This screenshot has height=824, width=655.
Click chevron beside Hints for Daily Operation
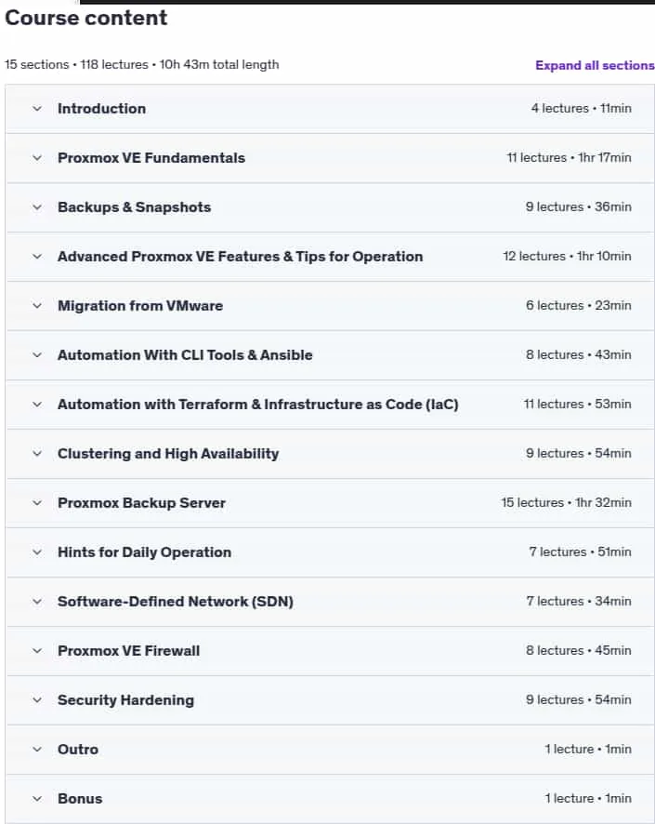(x=37, y=552)
